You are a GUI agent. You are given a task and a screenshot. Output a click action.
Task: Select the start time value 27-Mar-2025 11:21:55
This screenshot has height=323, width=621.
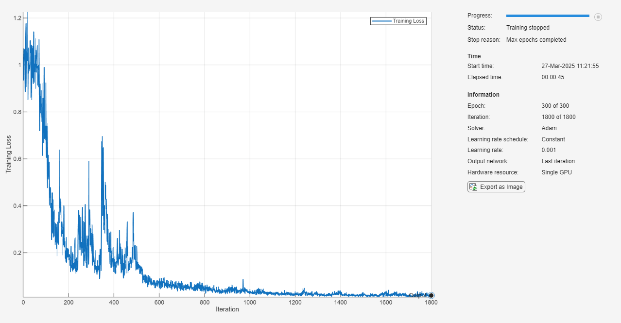(570, 66)
